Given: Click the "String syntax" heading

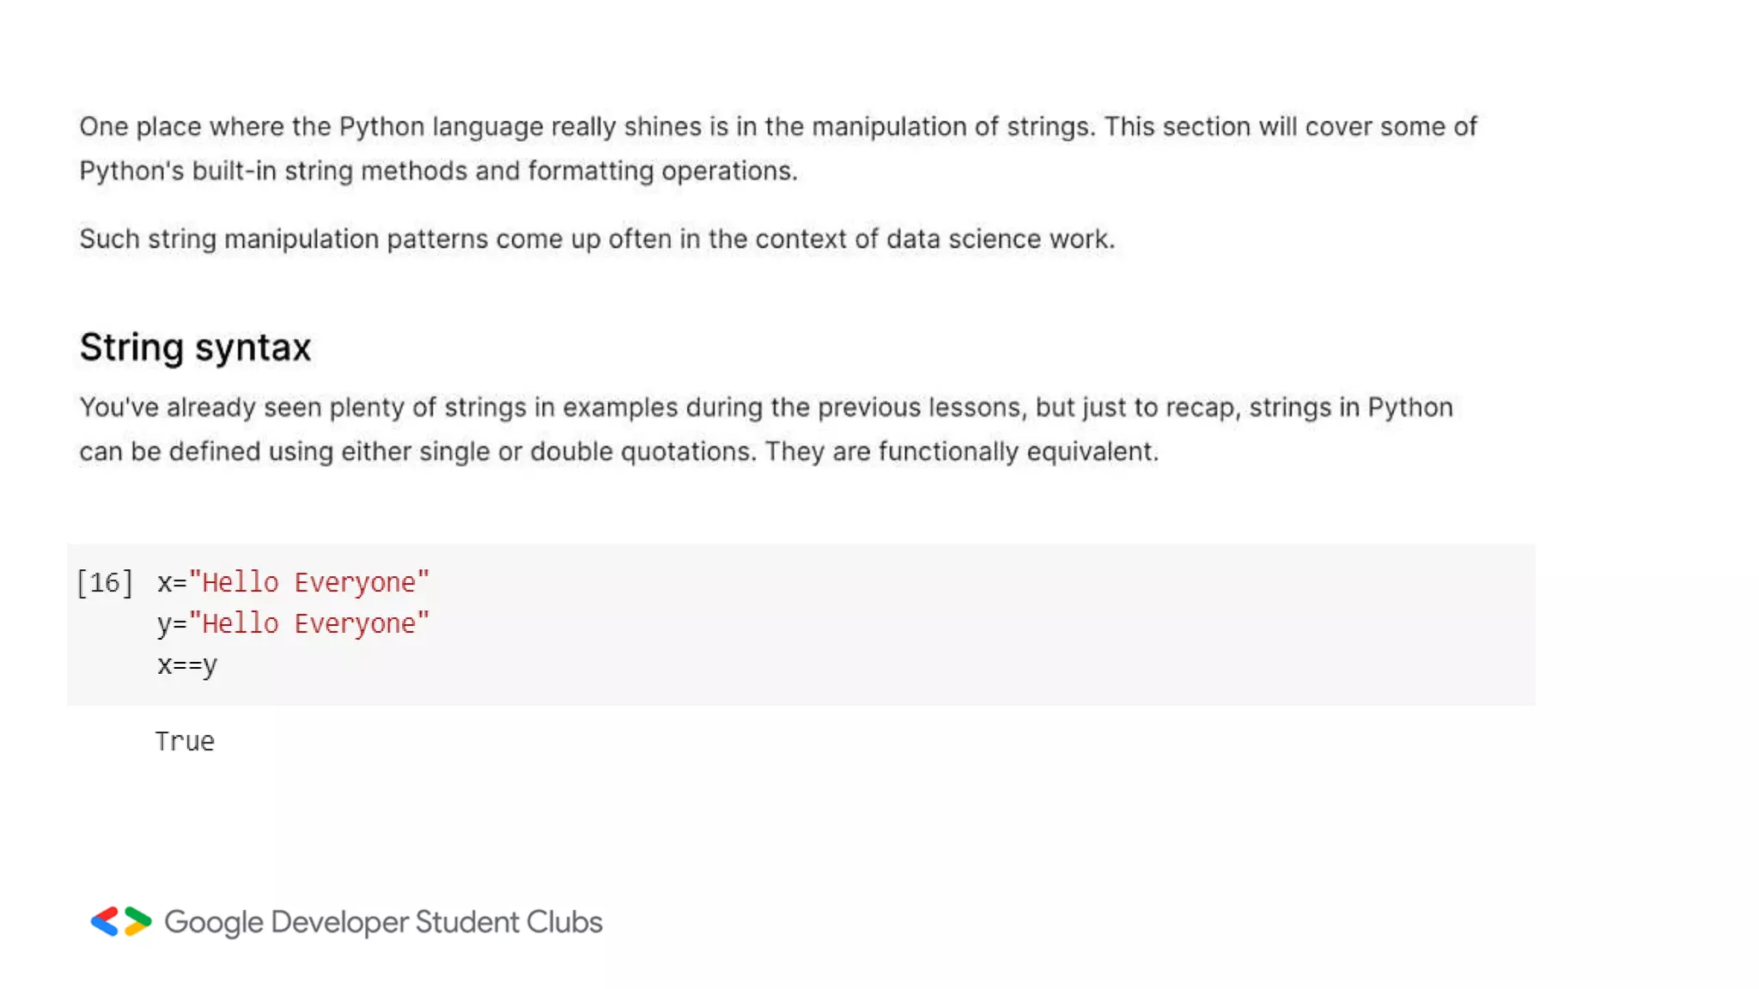Looking at the screenshot, I should pos(195,348).
